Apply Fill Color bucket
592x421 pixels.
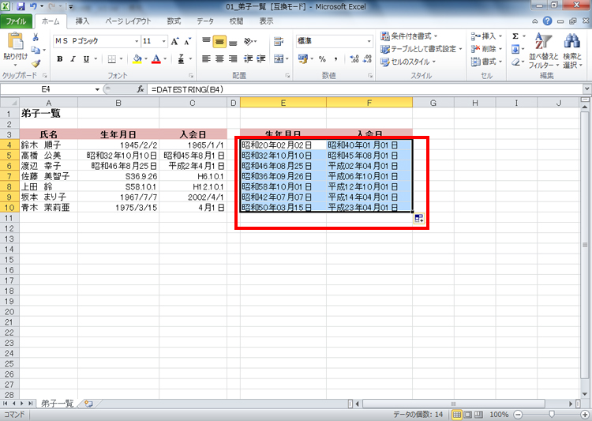tap(137, 59)
